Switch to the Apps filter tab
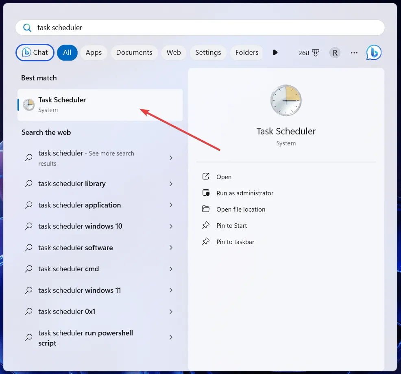This screenshot has height=374, width=401. point(94,53)
